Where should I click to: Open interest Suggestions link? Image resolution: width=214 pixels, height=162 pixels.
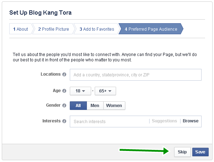(x=165, y=121)
